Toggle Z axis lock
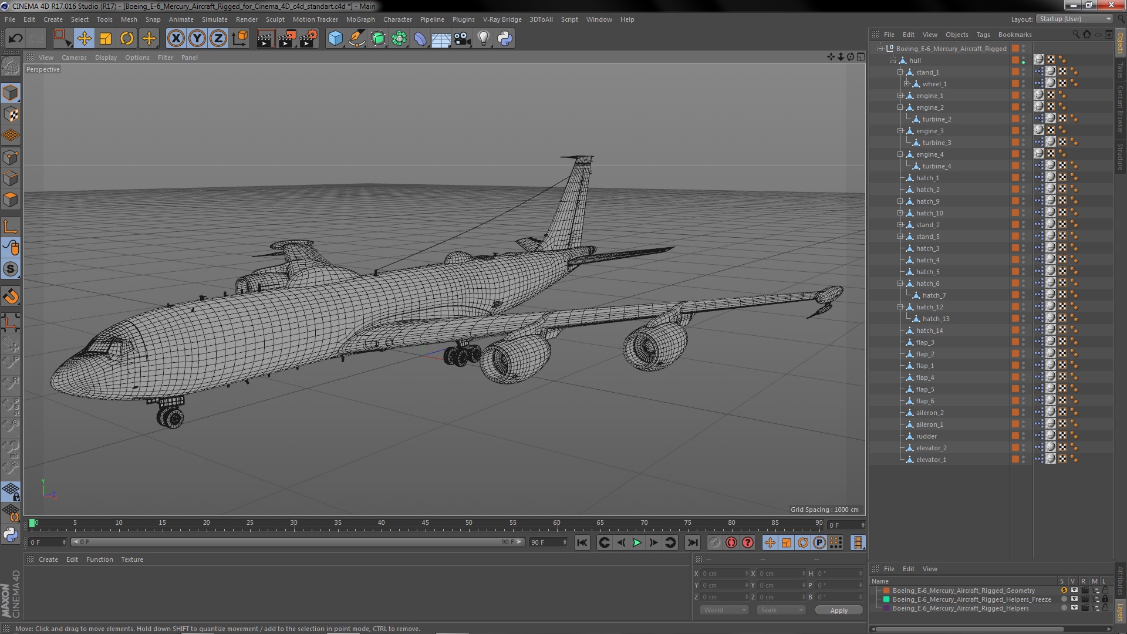This screenshot has width=1127, height=634. tap(218, 39)
